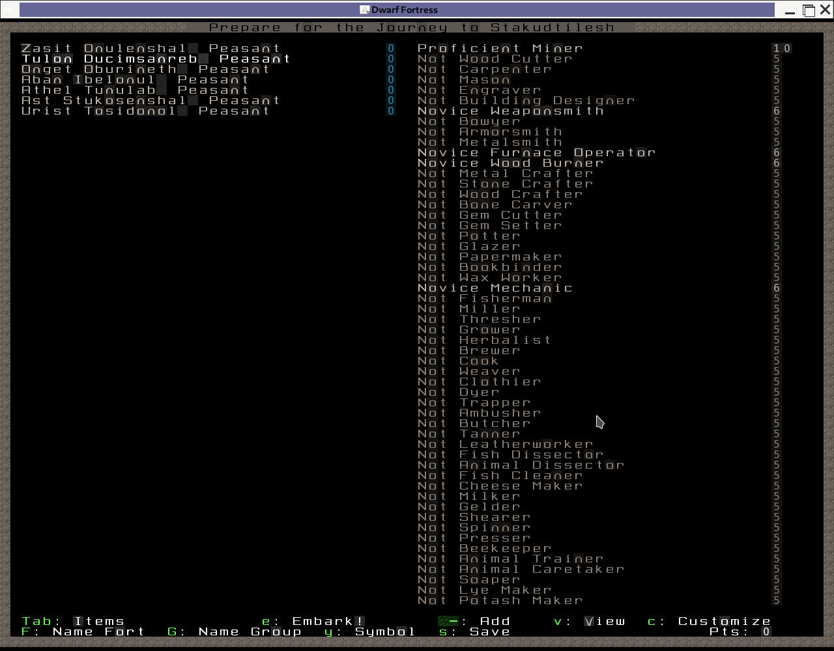
Task: Select Not Potash Maker skill
Action: (x=500, y=600)
